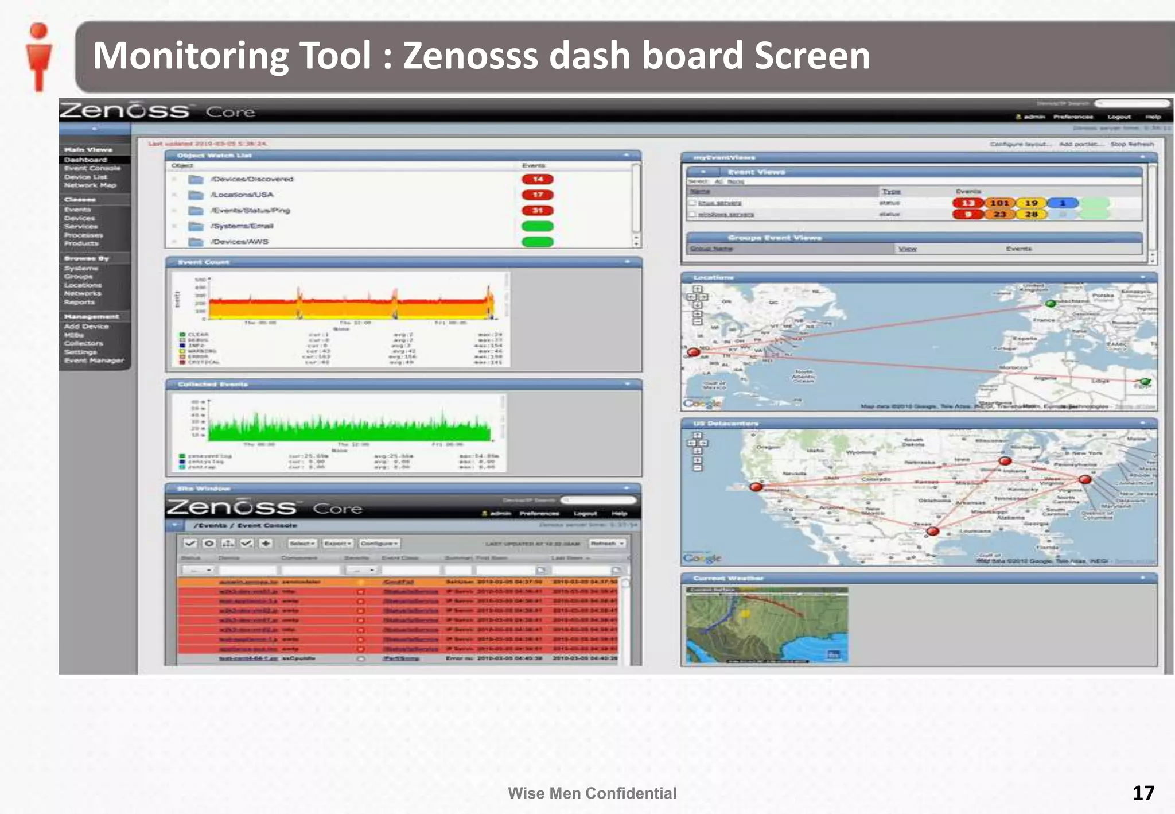Click the Add portlet link
The width and height of the screenshot is (1175, 814).
pyautogui.click(x=1081, y=144)
